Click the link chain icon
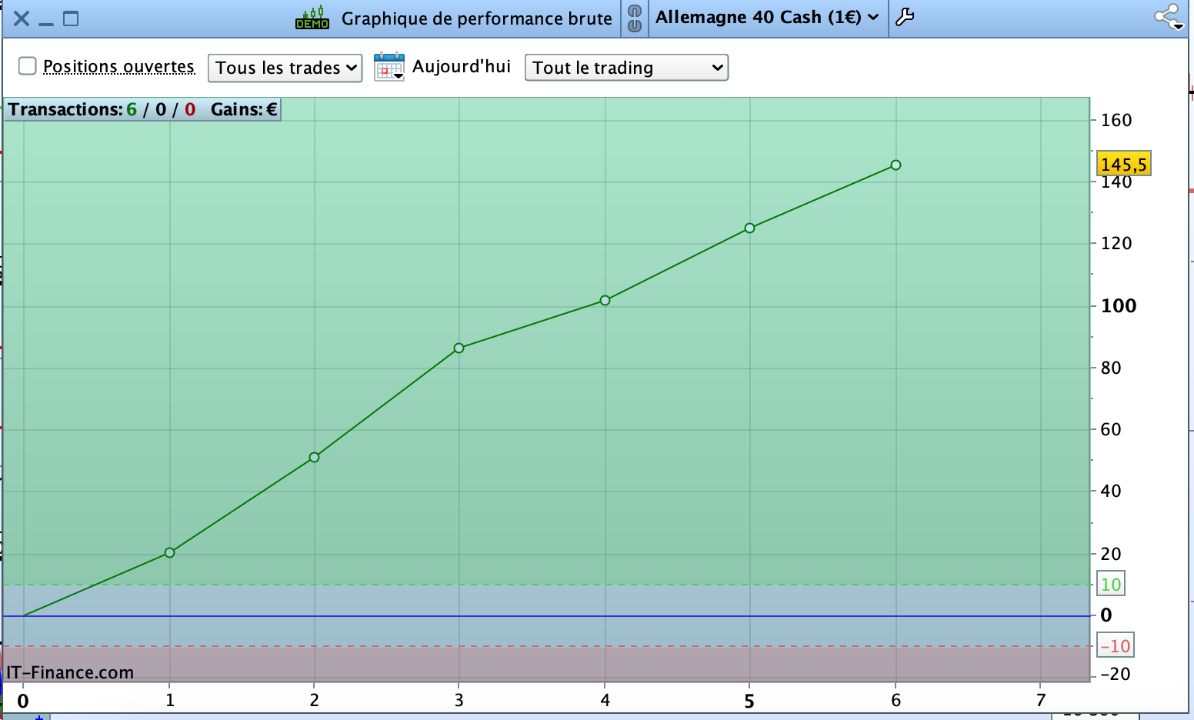Image resolution: width=1194 pixels, height=720 pixels. [635, 18]
